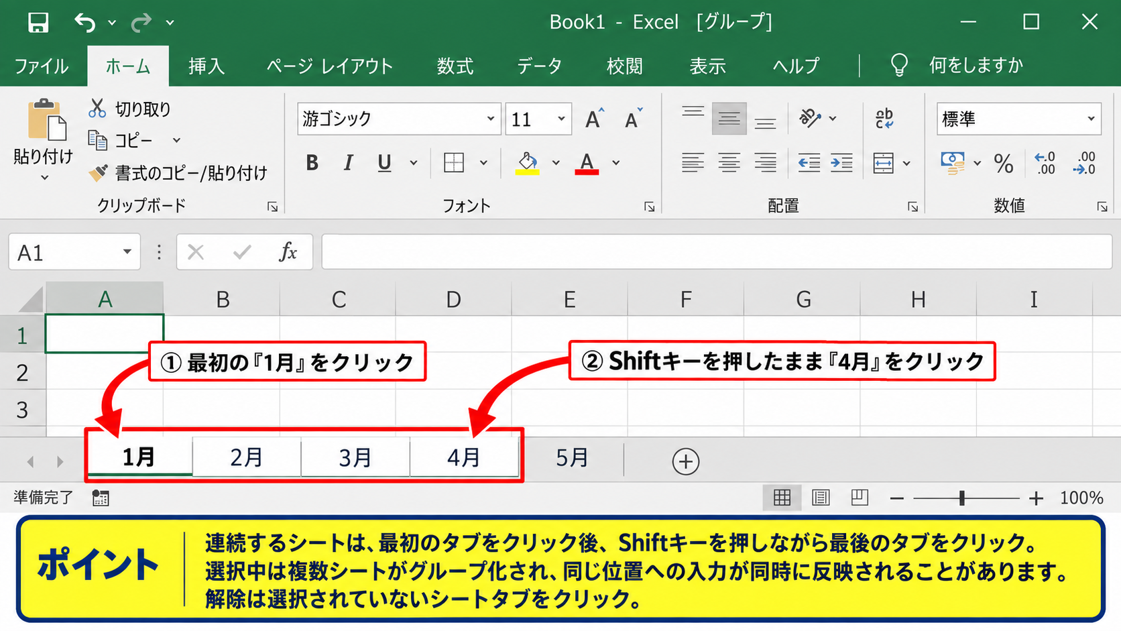
Task: Expand the Name Box A1 dropdown
Action: pyautogui.click(x=127, y=252)
